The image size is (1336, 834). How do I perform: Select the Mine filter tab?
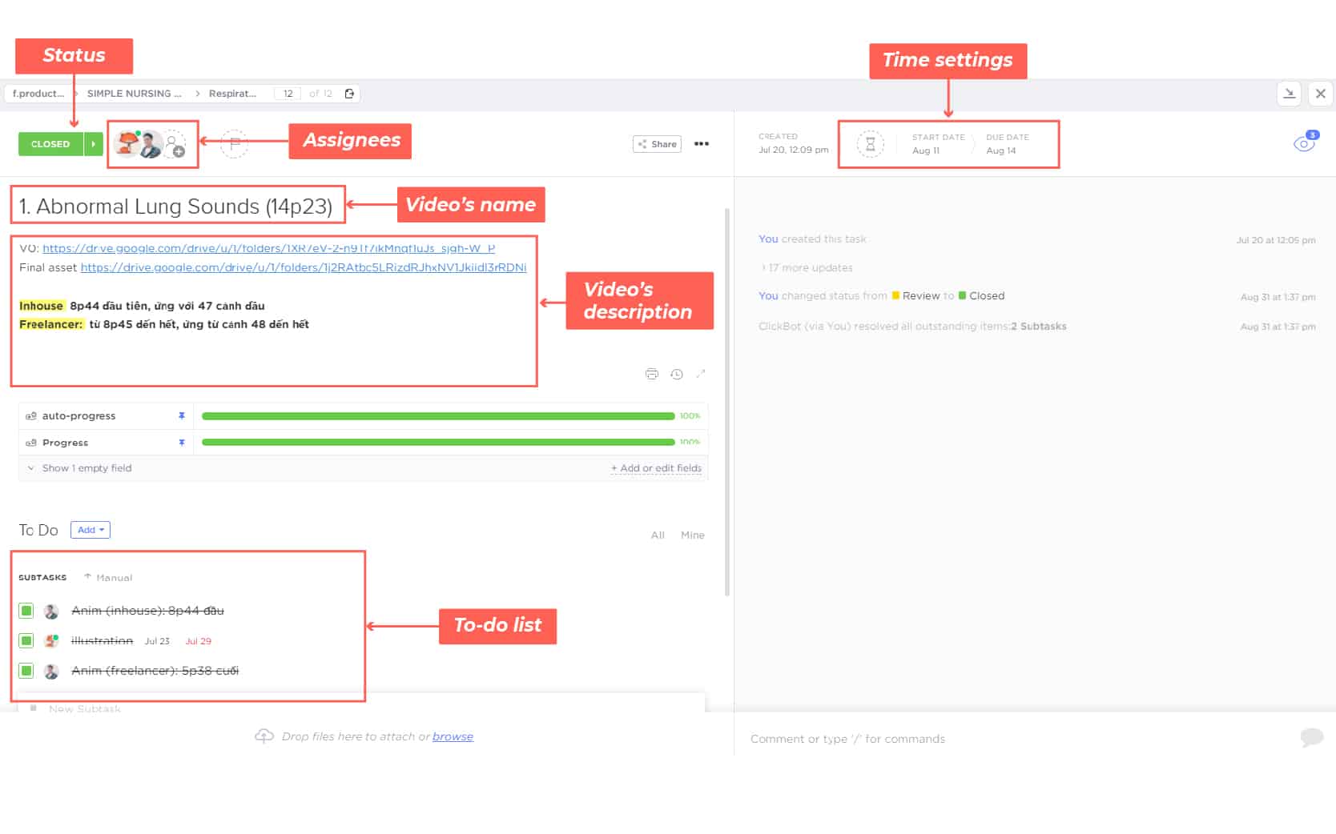point(692,535)
